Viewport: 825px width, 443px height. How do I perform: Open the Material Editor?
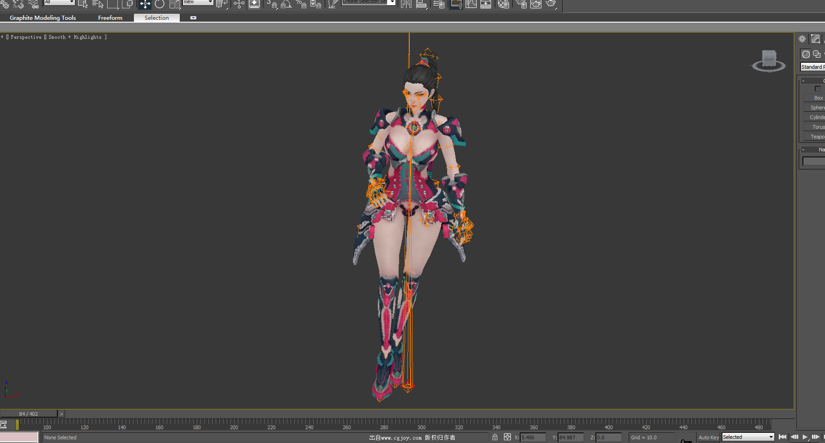503,4
